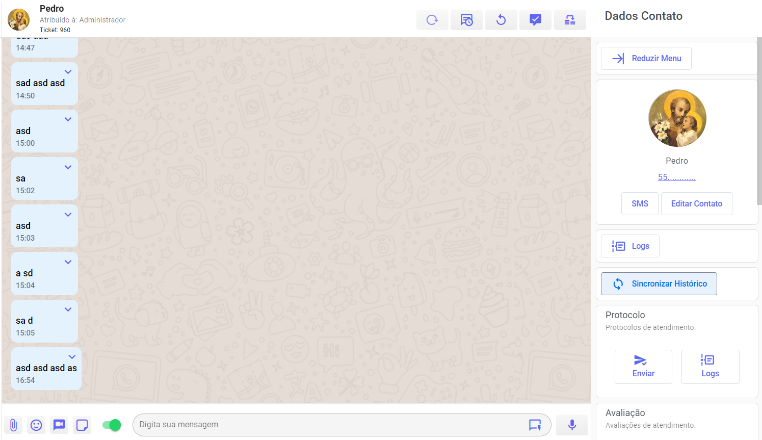Expand options for 'sad asd asd' message
Viewport: 762px width, 440px height.
[68, 72]
